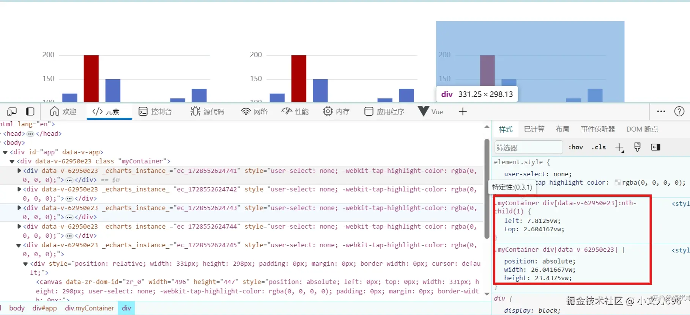Open the style source link of nth-child rule
This screenshot has width=690, height=315.
(680, 204)
